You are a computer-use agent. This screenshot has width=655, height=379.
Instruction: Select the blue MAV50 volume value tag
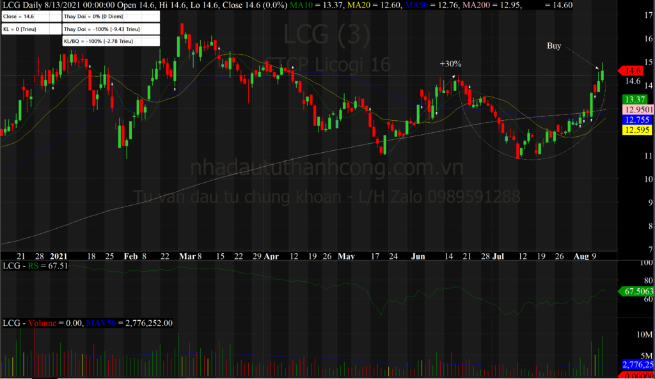point(636,364)
